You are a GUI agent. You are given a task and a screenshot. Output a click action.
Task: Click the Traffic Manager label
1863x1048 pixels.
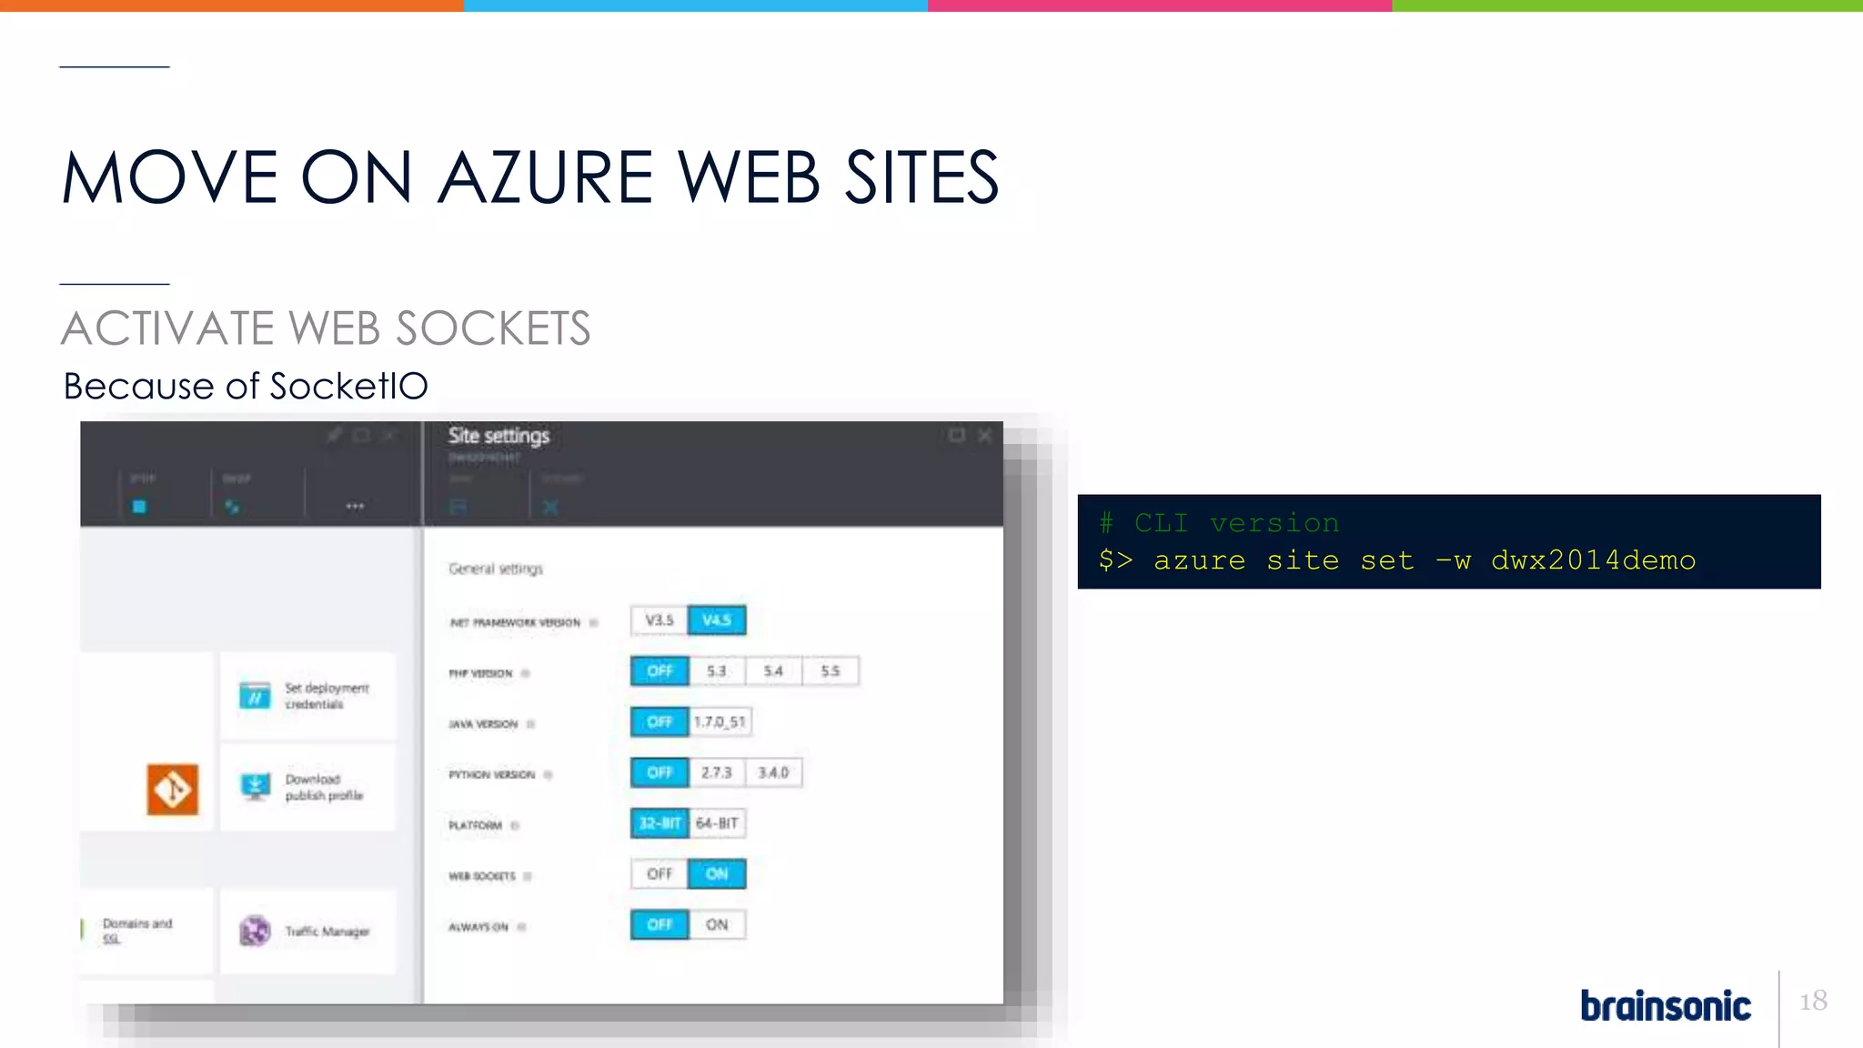coord(327,932)
